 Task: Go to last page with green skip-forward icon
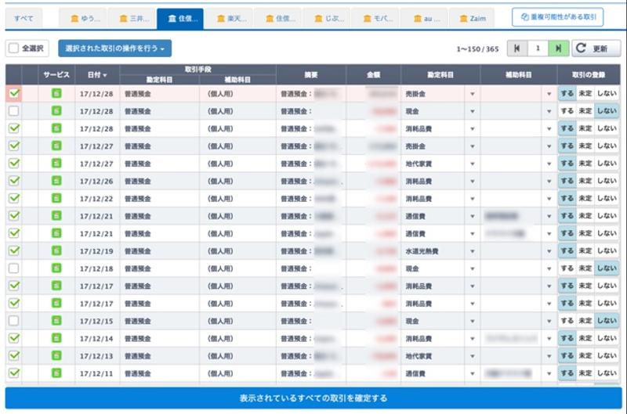559,49
